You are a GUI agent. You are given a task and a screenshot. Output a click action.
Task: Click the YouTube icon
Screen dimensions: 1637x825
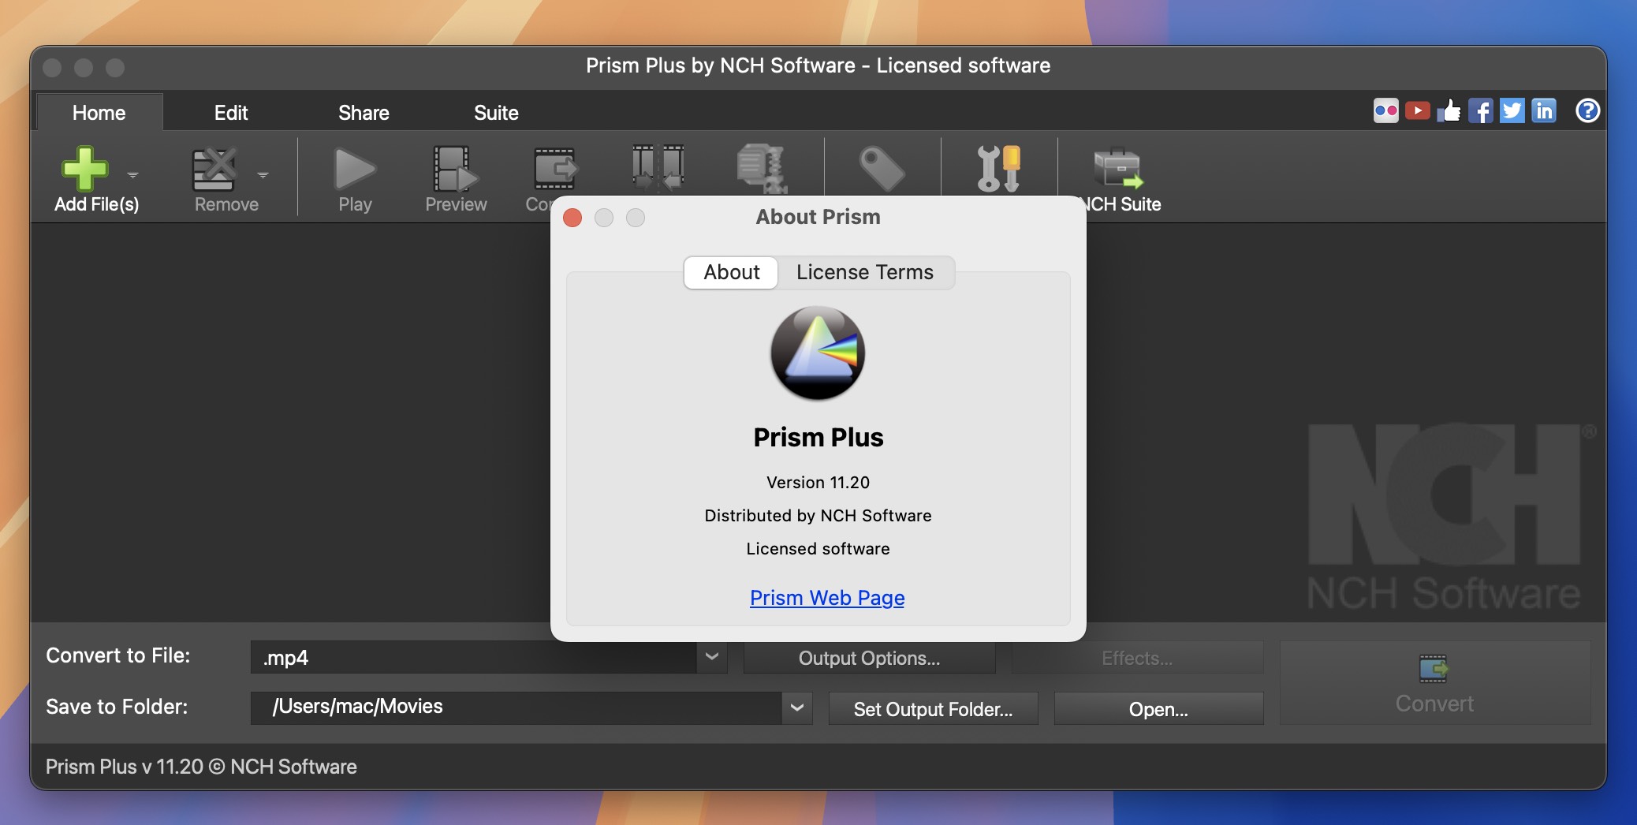point(1417,110)
